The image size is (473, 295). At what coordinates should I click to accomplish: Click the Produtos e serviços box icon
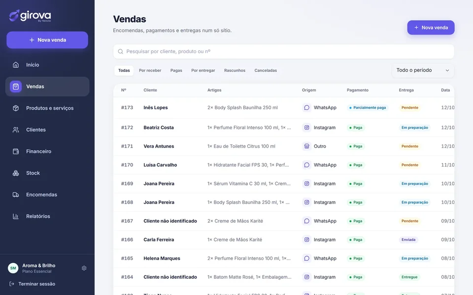[x=16, y=108]
